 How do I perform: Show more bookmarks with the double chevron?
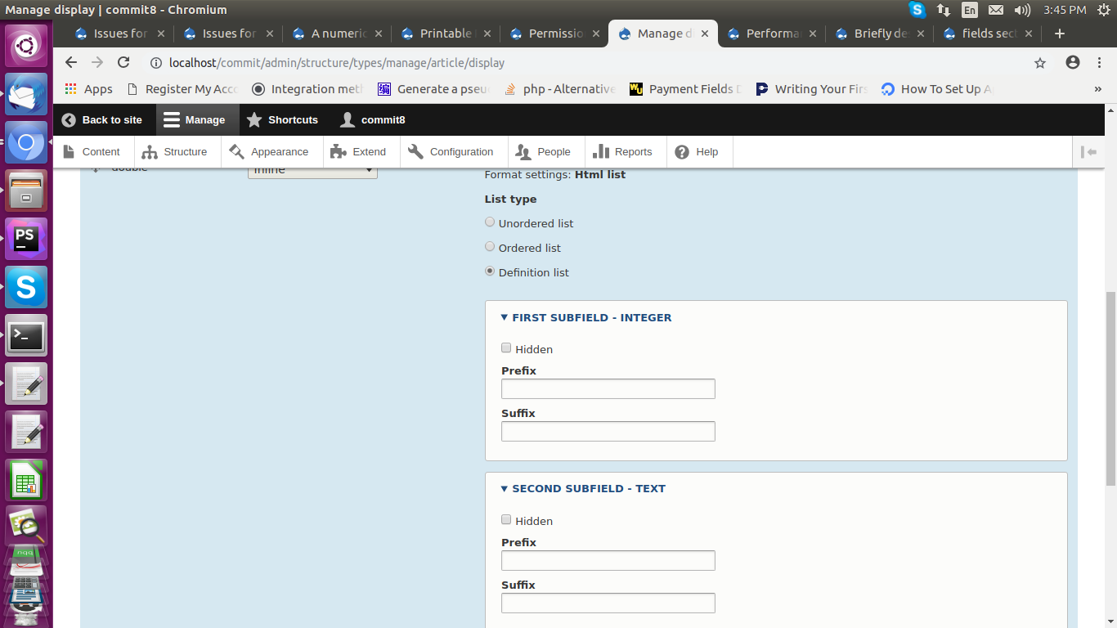1097,89
